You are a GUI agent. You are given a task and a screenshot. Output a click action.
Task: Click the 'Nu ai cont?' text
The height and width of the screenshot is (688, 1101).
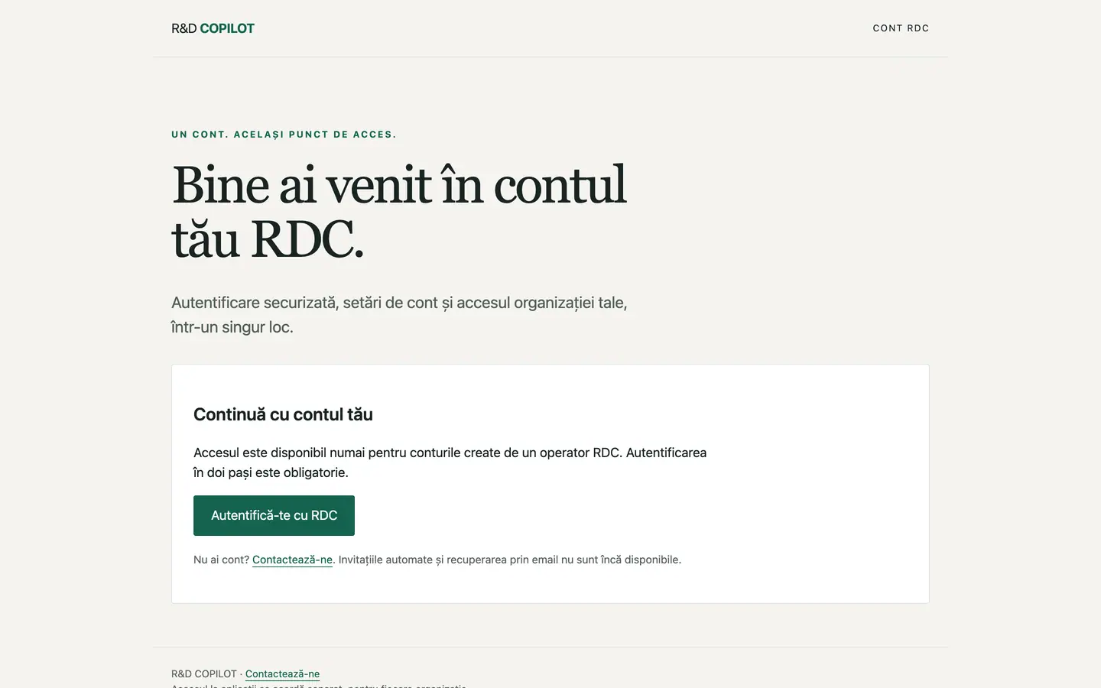[221, 560]
